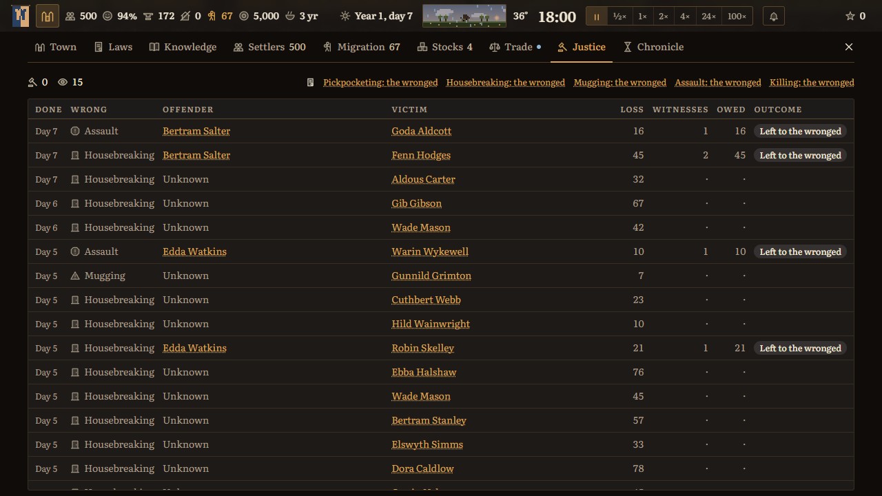882x496 pixels.
Task: Open offender Edda Watkins on the Assault row
Action: 194,251
